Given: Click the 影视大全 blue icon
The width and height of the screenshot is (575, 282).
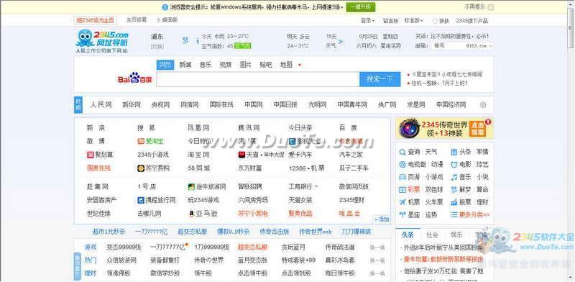Looking at the screenshot, I should [x=292, y=142].
